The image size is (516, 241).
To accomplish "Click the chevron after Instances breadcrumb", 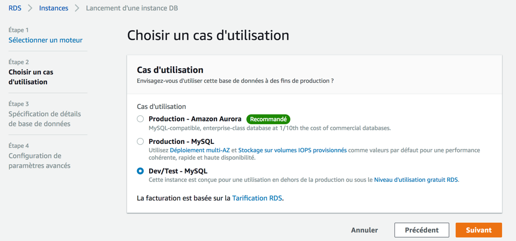I will click(x=77, y=8).
